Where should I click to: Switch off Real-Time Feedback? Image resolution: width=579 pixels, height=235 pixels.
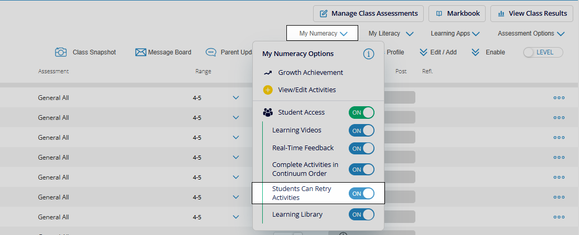[x=361, y=148]
